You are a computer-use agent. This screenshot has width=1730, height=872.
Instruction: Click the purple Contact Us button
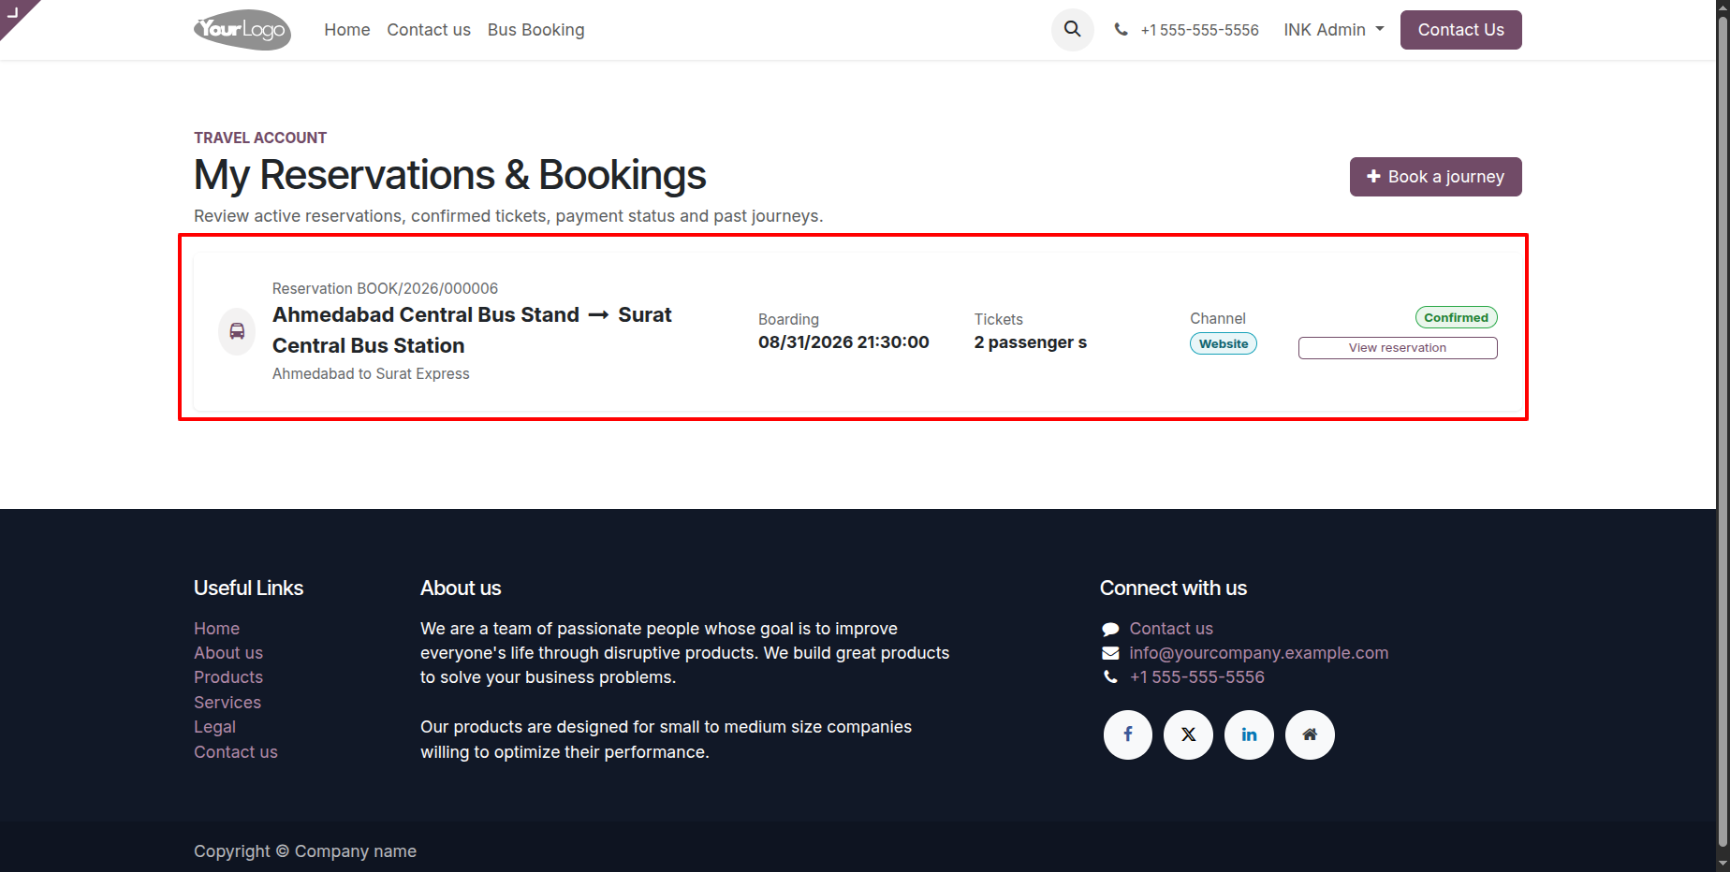[x=1461, y=30]
